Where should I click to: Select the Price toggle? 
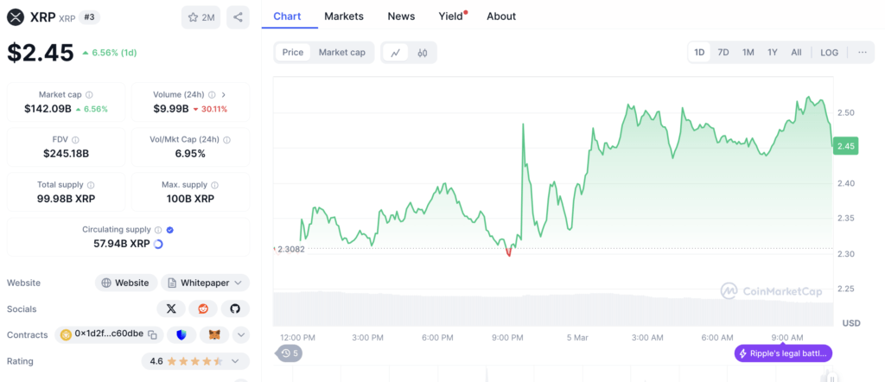[x=293, y=53]
